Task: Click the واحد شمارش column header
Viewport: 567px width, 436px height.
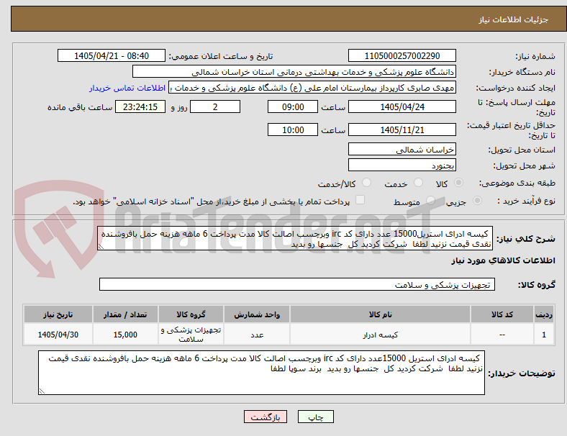Action: (x=257, y=314)
